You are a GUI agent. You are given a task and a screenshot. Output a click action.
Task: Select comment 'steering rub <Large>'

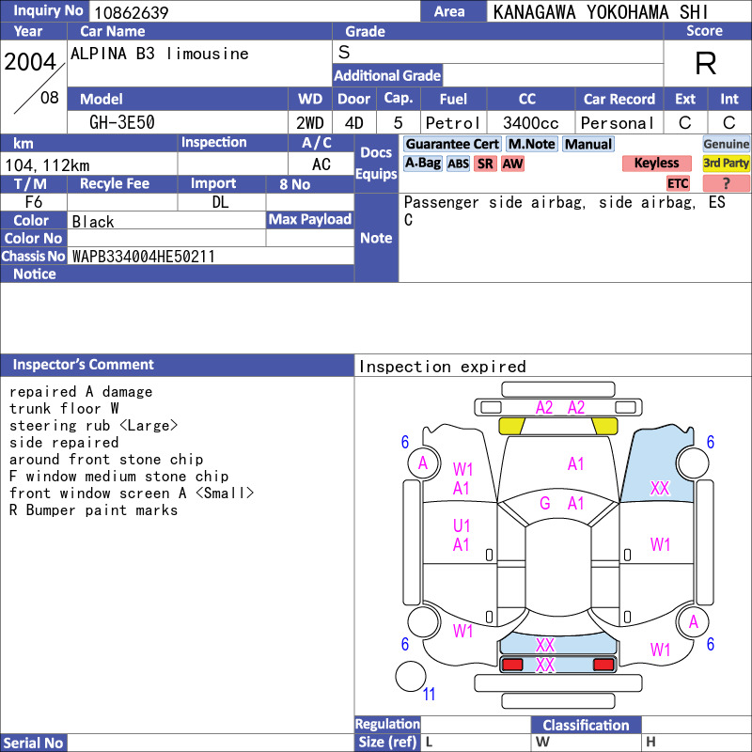tap(93, 426)
